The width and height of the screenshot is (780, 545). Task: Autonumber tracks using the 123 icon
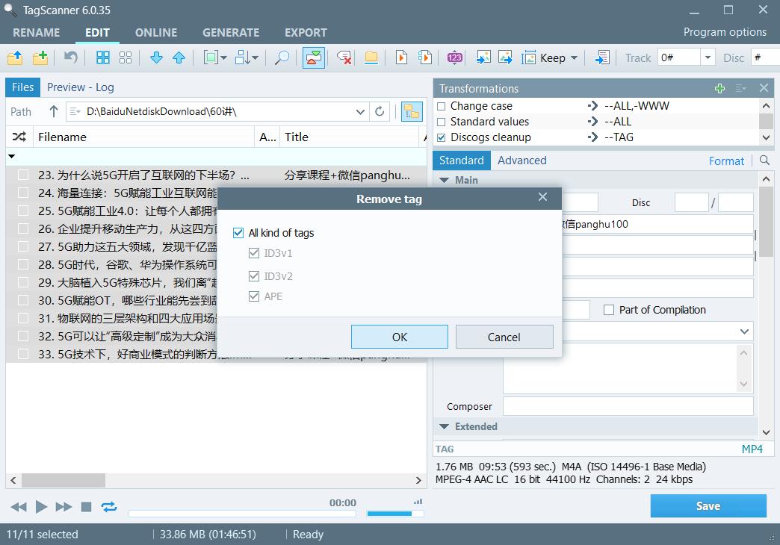pos(454,57)
